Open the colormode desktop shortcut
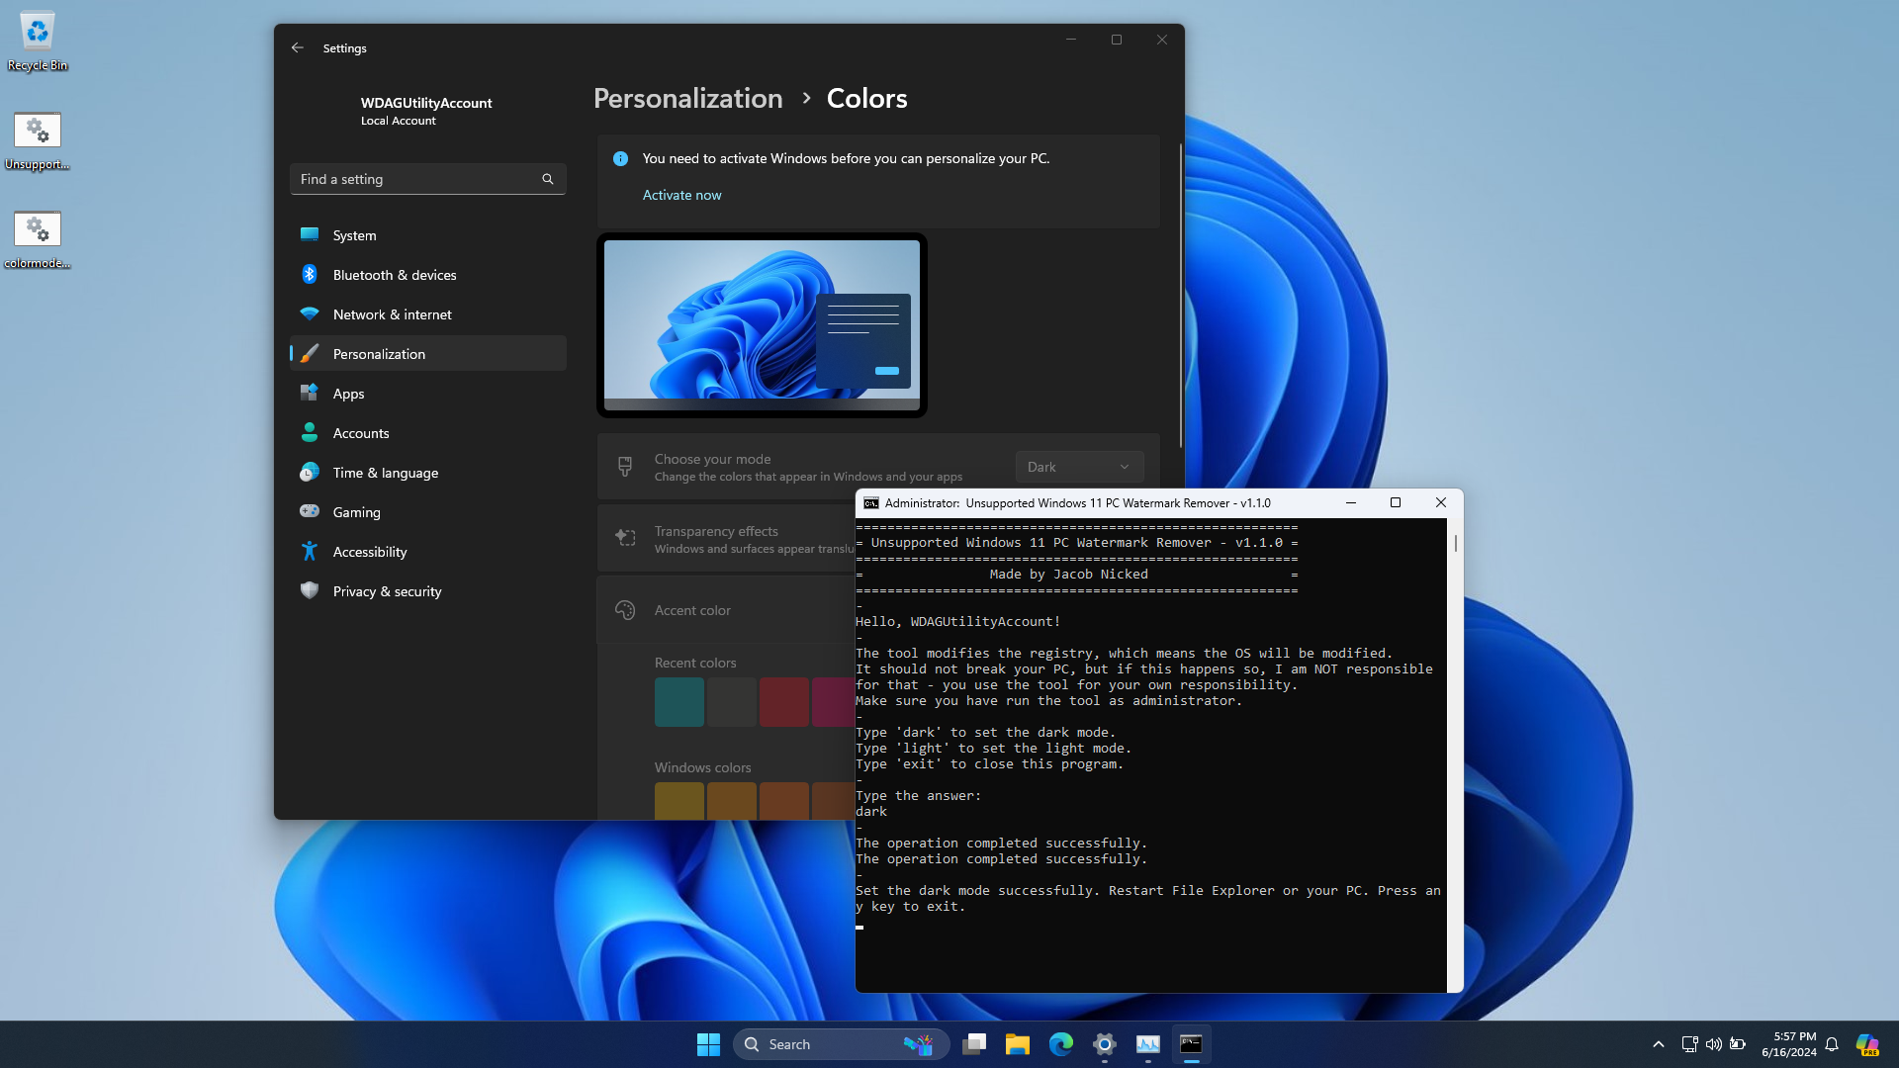Viewport: 1899px width, 1068px height. pyautogui.click(x=38, y=237)
